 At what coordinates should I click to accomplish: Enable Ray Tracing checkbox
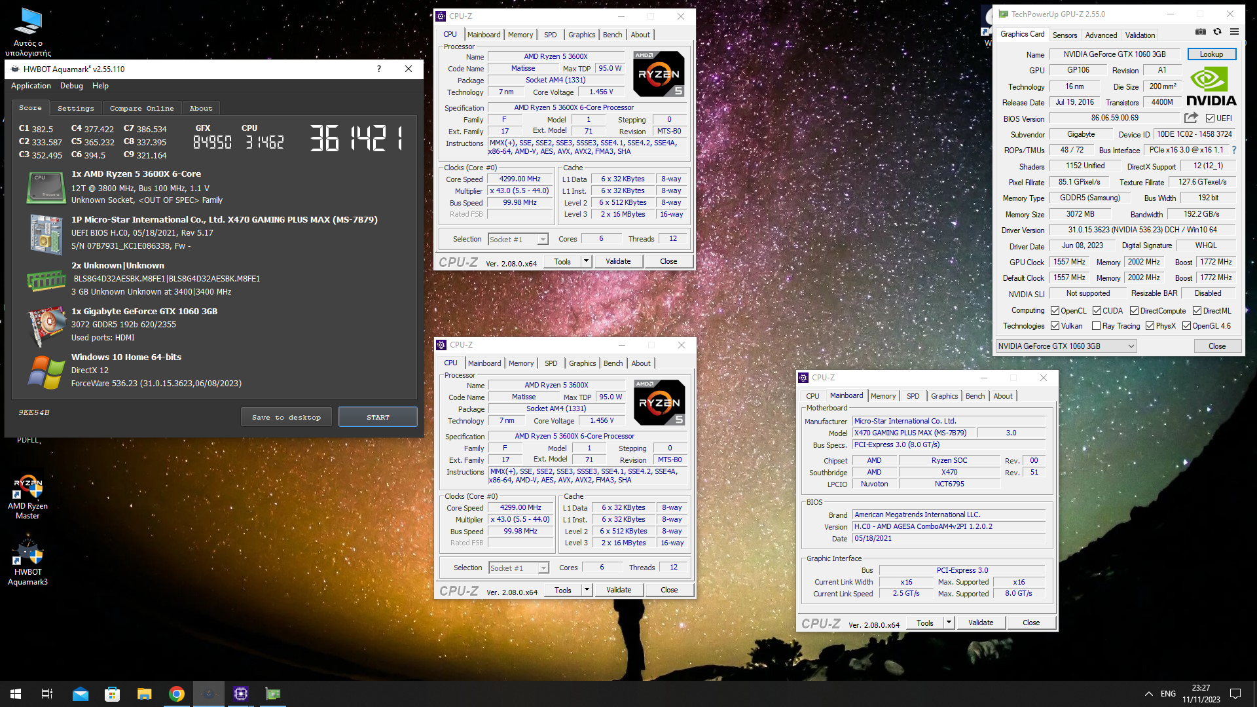tap(1096, 326)
